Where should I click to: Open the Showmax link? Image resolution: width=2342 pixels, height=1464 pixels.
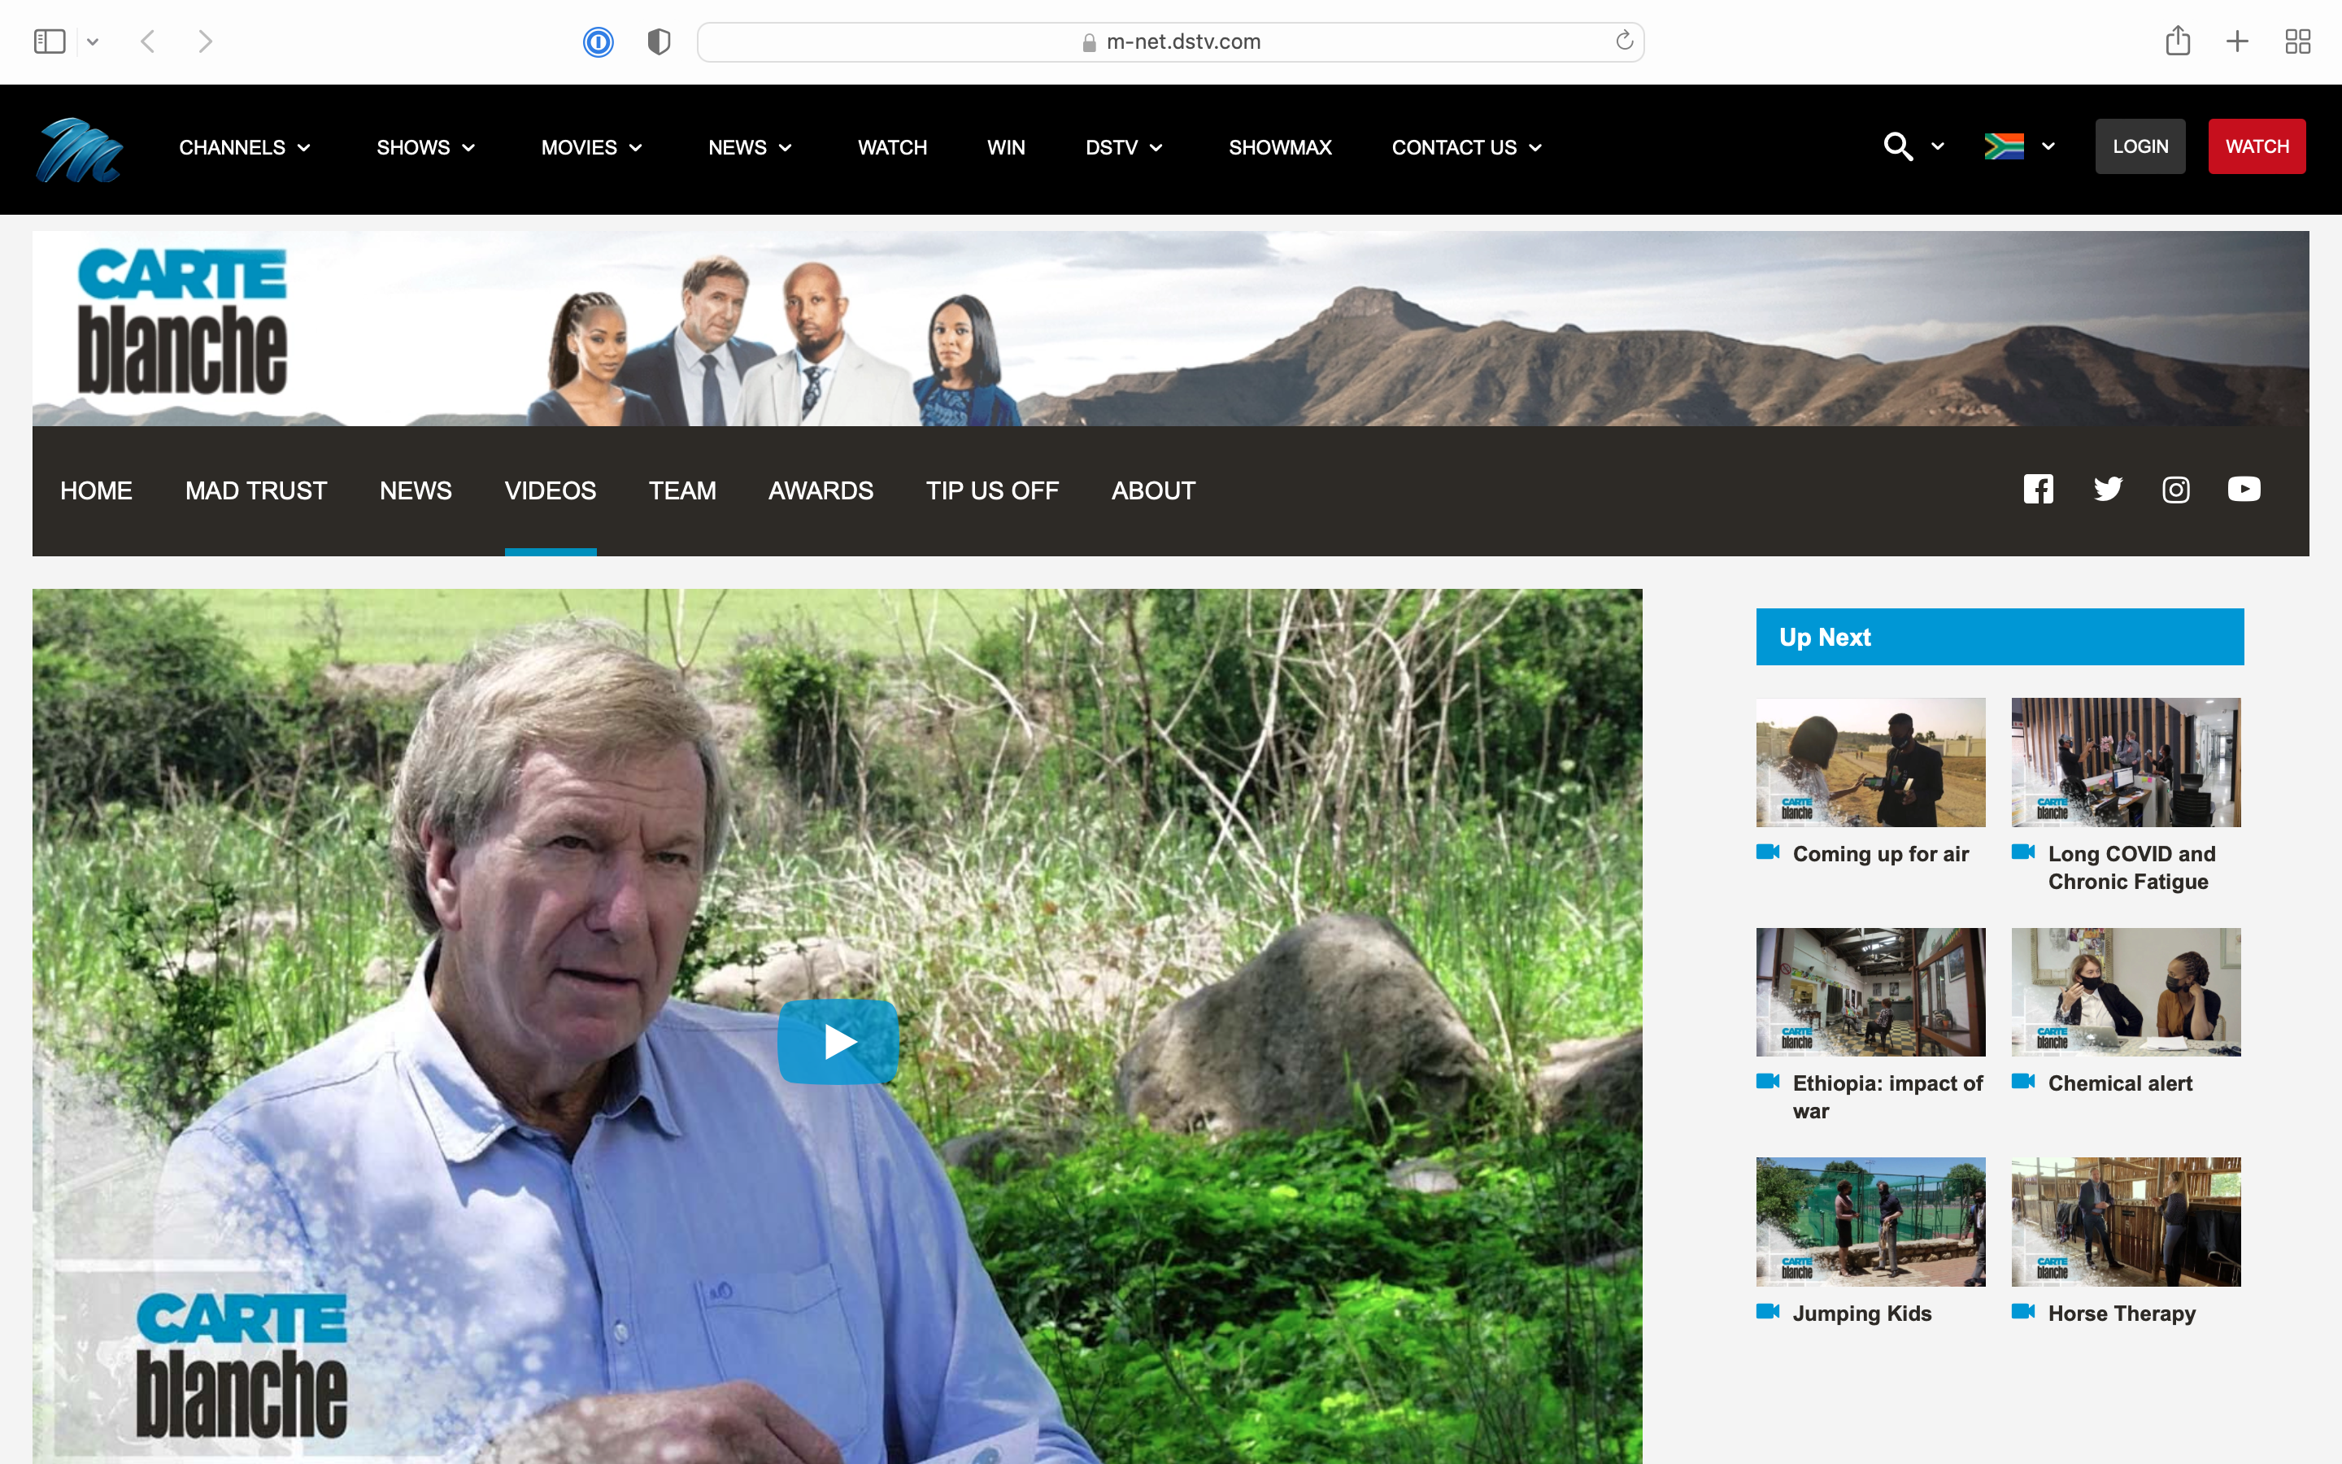[x=1279, y=147]
